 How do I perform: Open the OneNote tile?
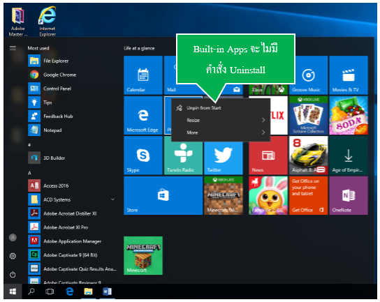349,195
